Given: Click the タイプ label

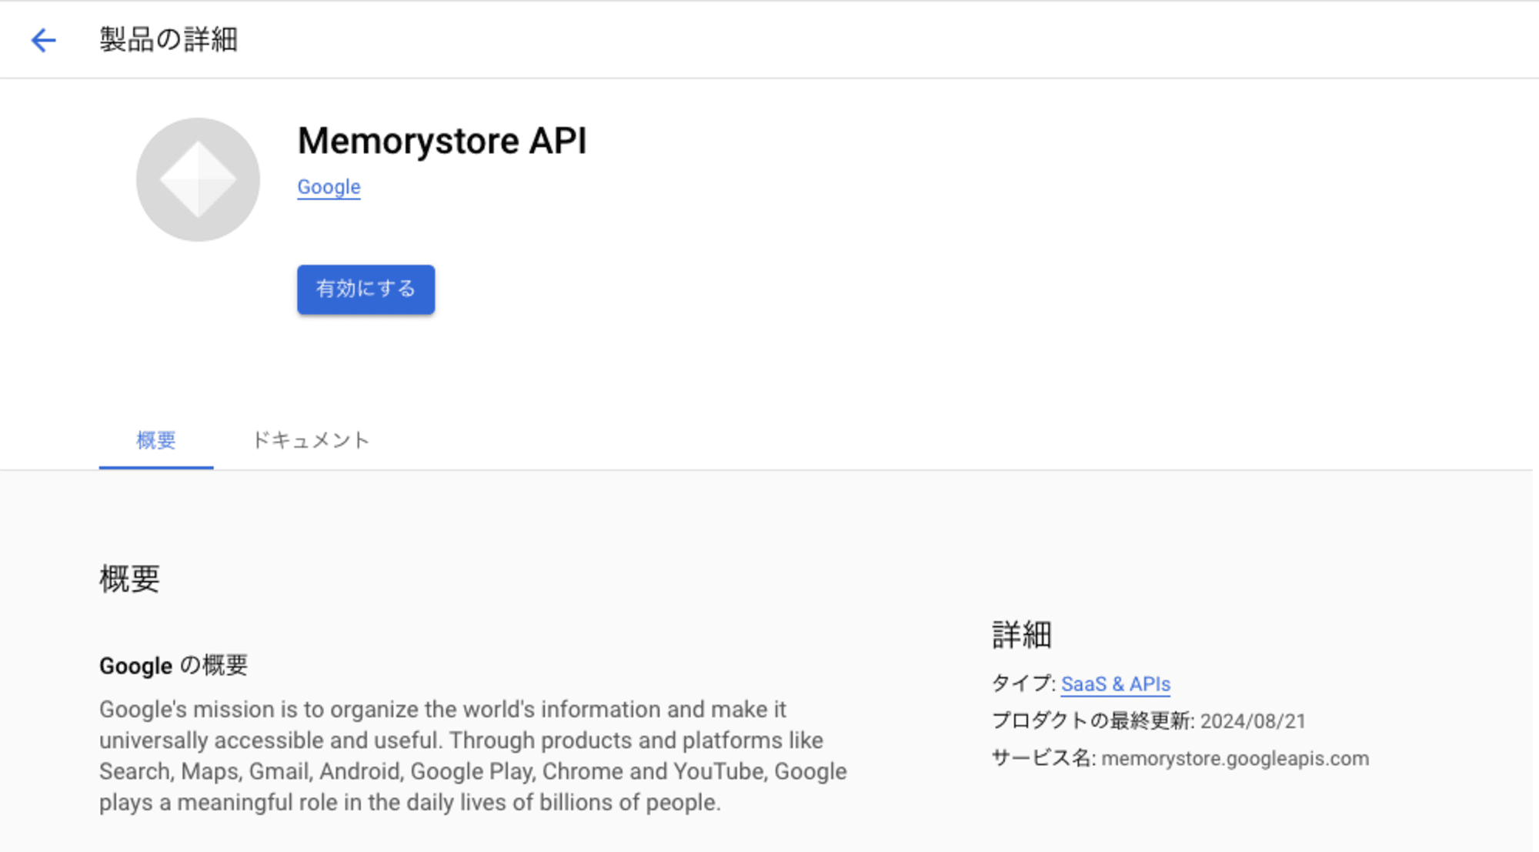Looking at the screenshot, I should tap(1023, 683).
